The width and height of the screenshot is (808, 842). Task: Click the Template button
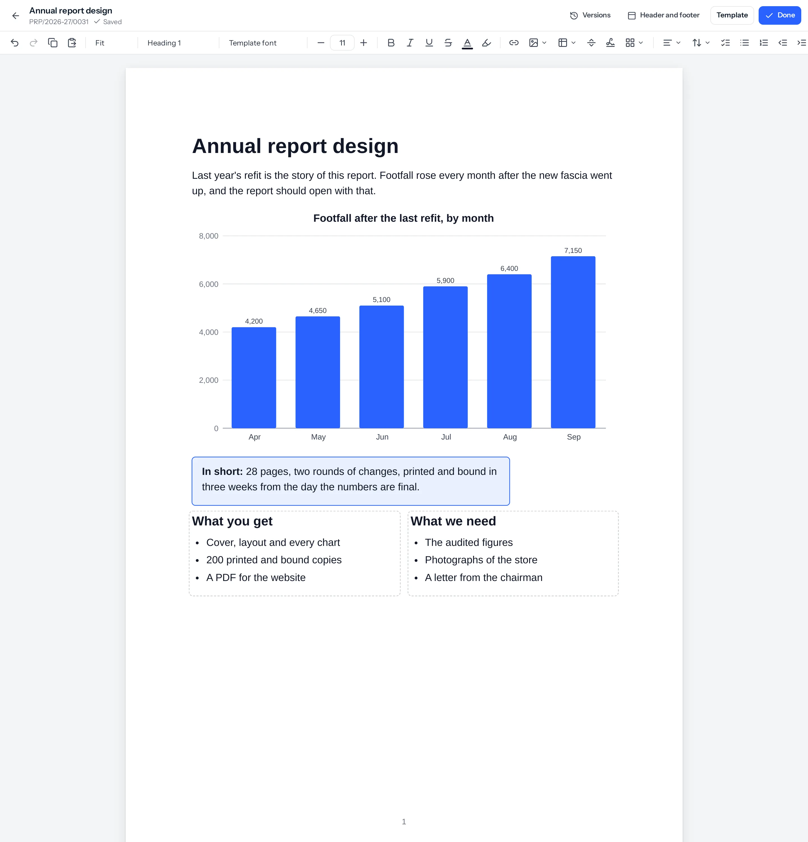coord(732,15)
